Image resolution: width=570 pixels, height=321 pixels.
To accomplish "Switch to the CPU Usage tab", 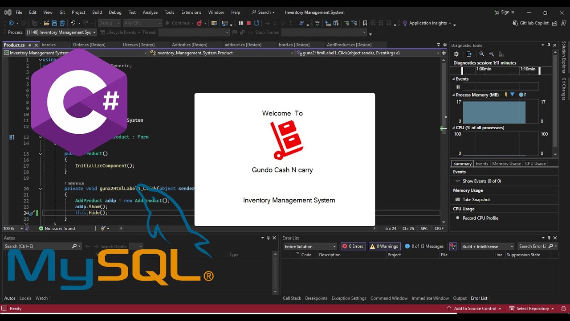I will coord(535,164).
